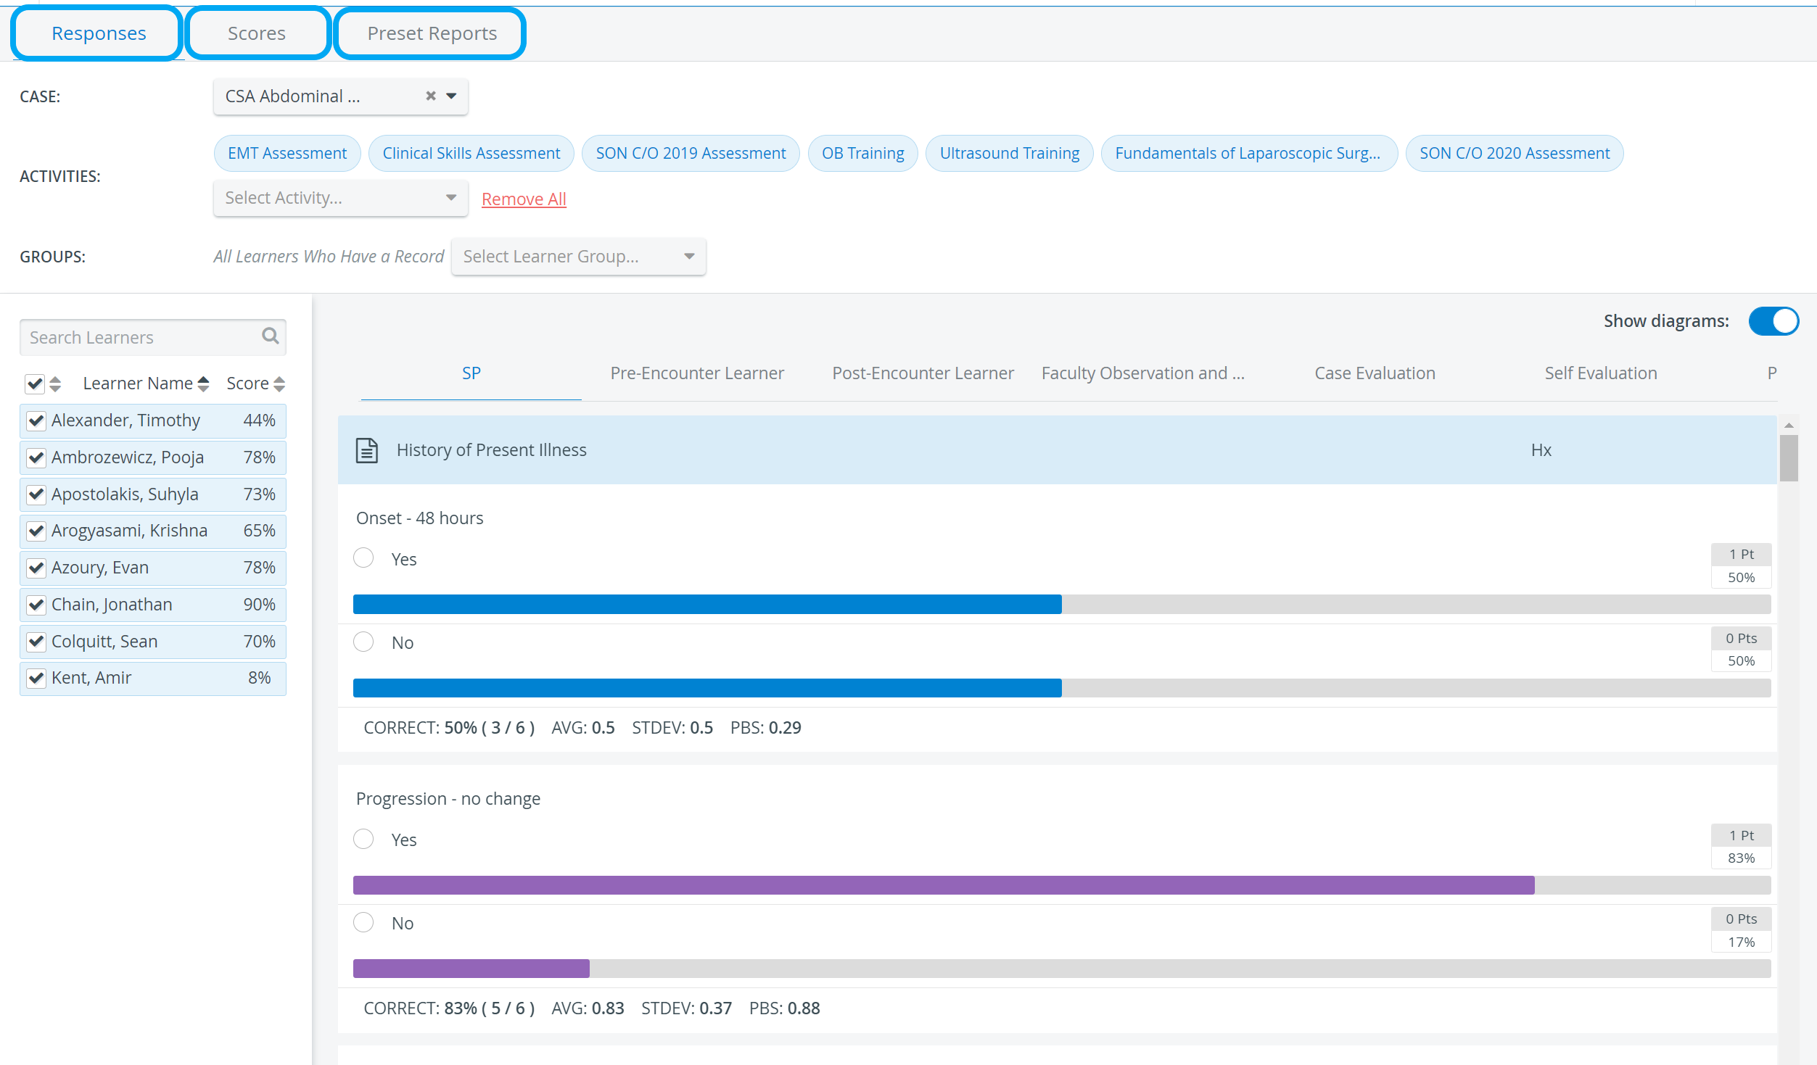The width and height of the screenshot is (1817, 1065).
Task: Switch to the Scores tab
Action: 257,33
